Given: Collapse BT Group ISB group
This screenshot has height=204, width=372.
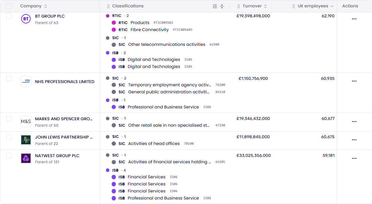Looking at the screenshot, I should point(116,53).
